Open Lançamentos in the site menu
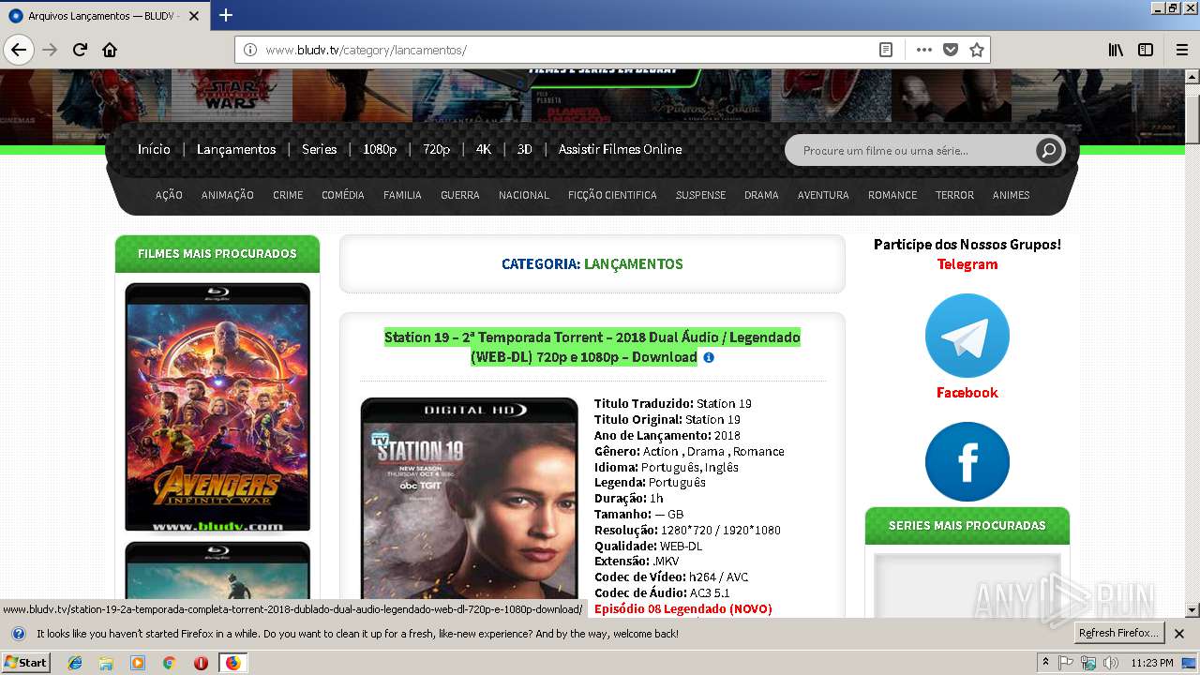This screenshot has width=1200, height=675. pyautogui.click(x=236, y=149)
